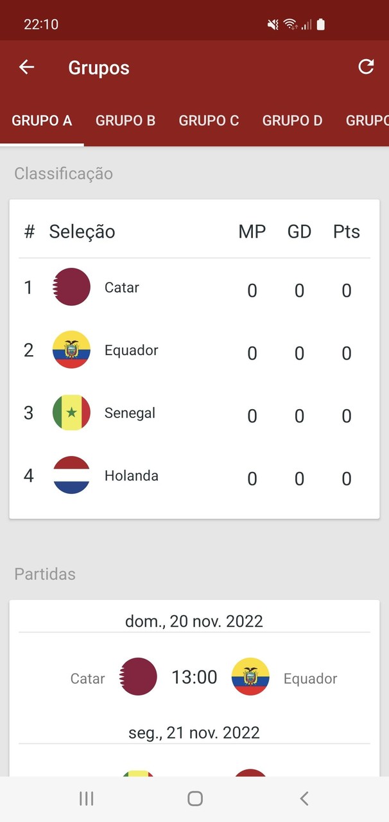Tap the Senegal flag in row 3
The height and width of the screenshot is (822, 389).
coord(71,413)
